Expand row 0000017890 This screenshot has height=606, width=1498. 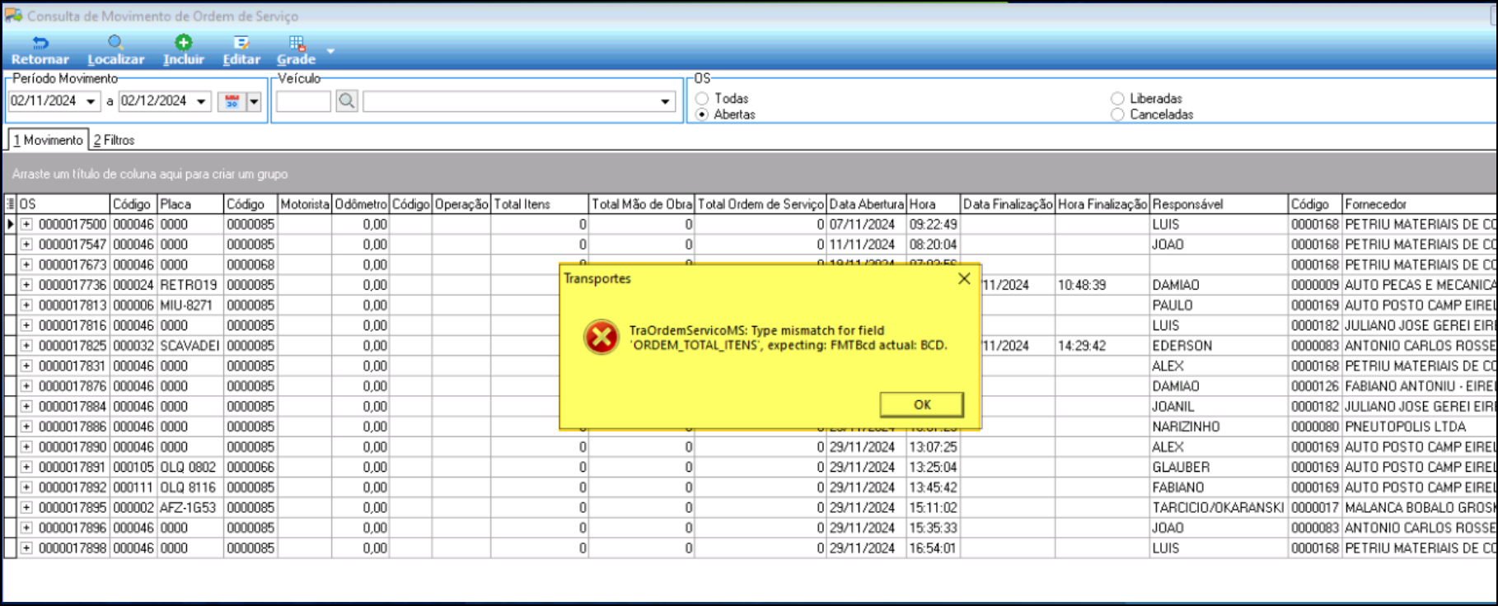point(26,447)
